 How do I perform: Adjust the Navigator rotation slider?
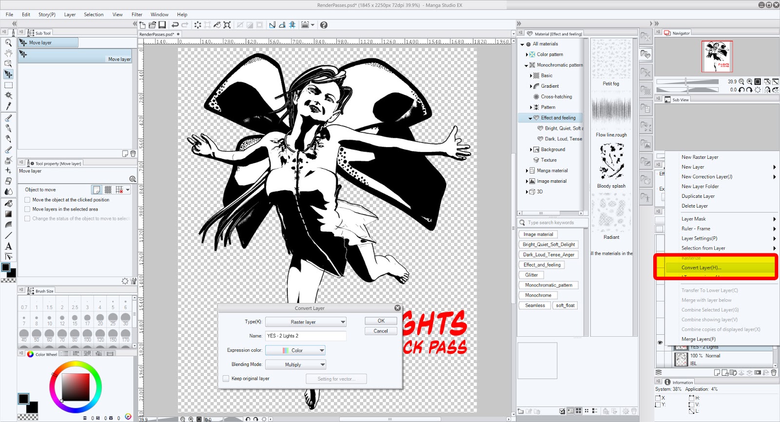pyautogui.click(x=687, y=90)
